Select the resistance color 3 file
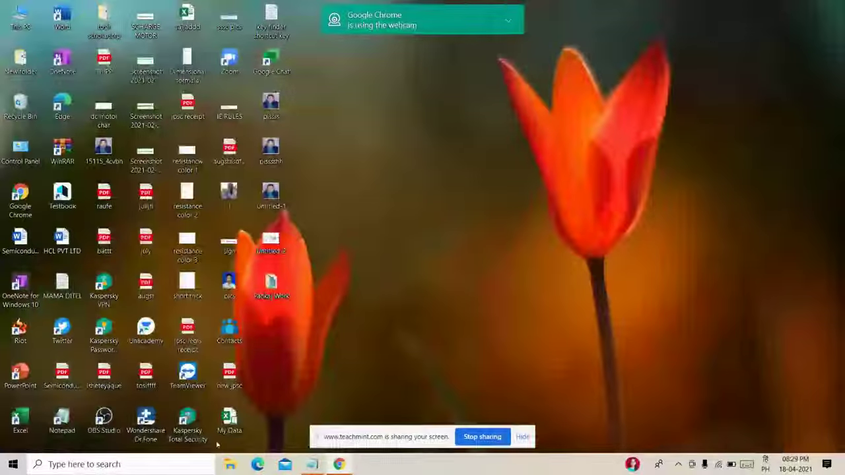This screenshot has height=475, width=845. point(187,246)
